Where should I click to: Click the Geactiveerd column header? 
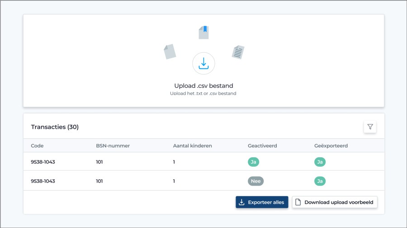(262, 146)
